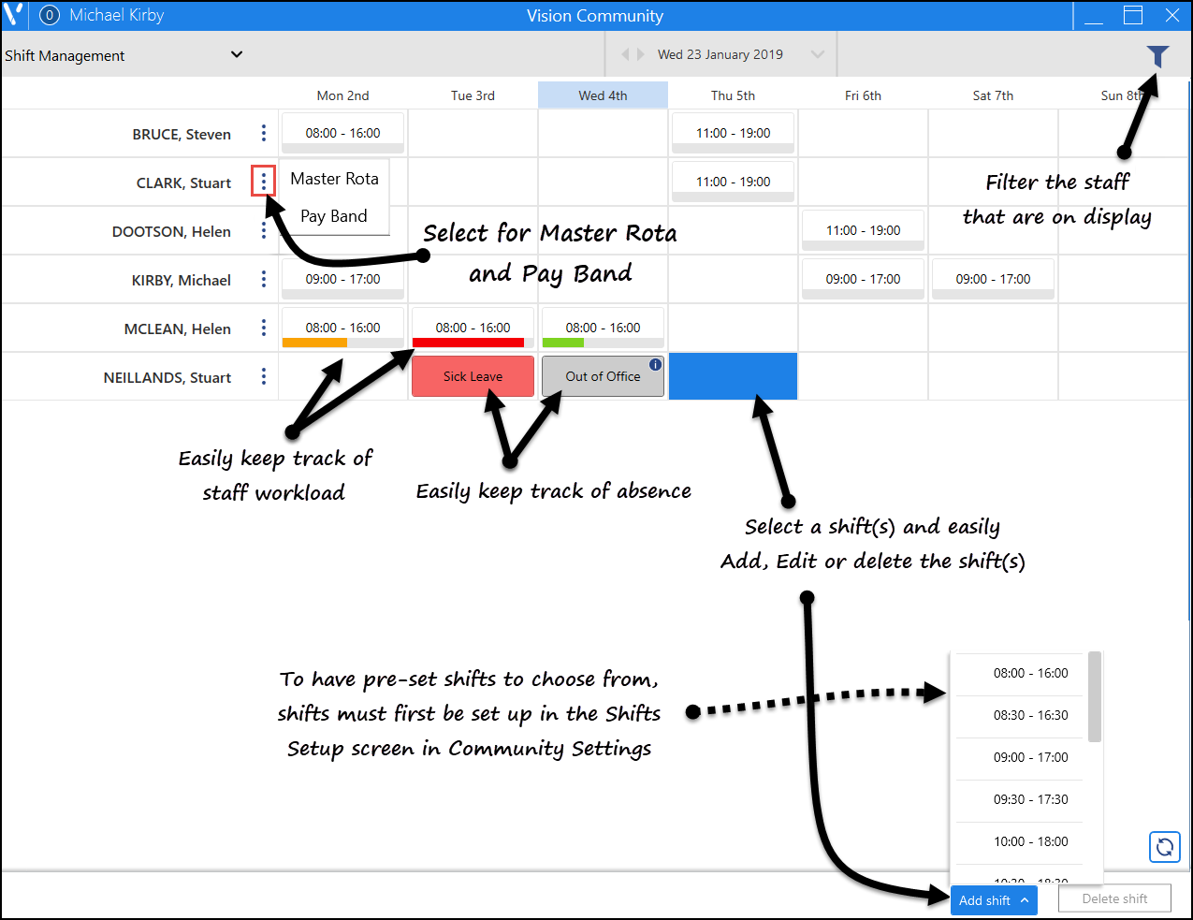Open the options menu for BRUCE, Steven

(264, 133)
